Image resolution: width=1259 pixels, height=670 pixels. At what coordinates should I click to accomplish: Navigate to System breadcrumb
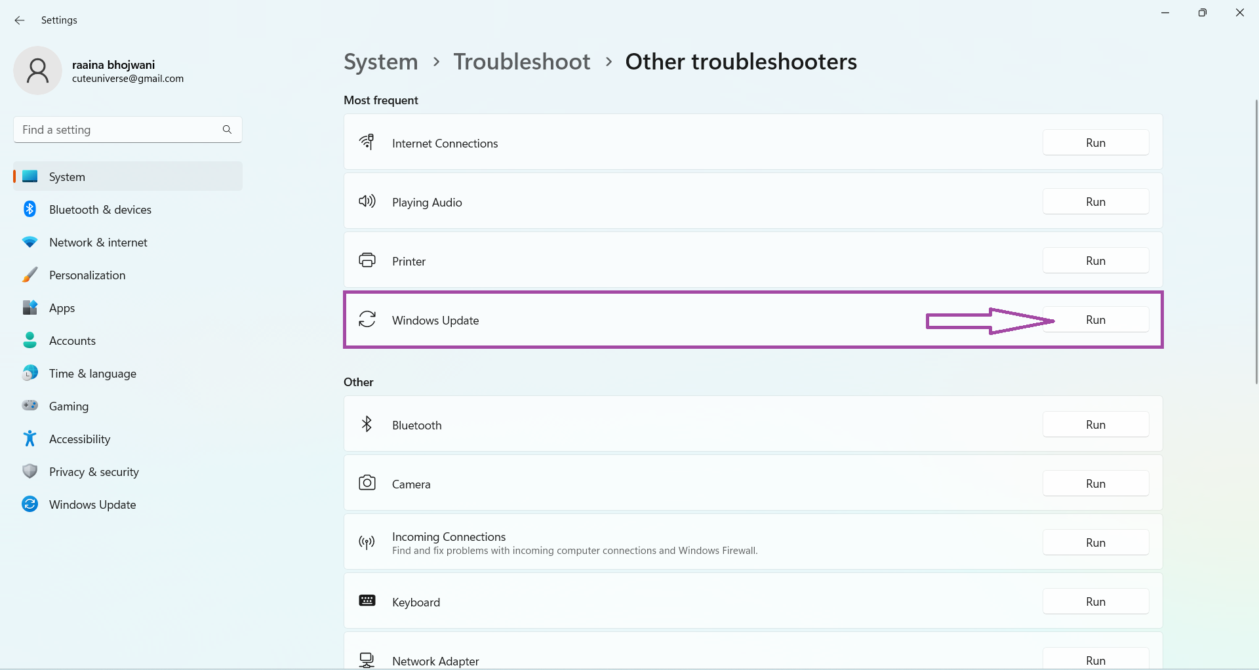[380, 62]
